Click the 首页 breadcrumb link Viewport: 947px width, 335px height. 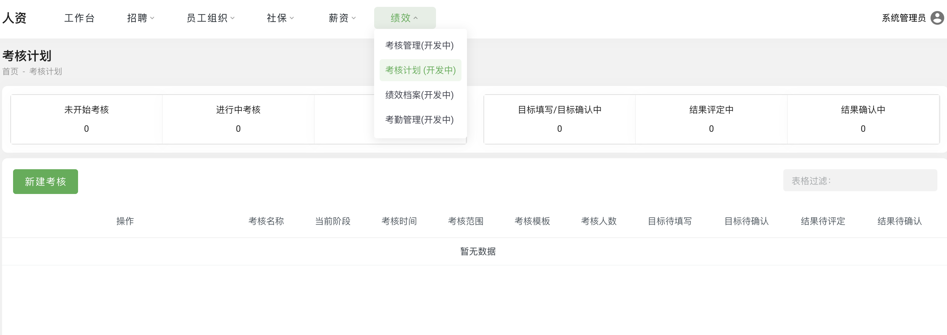pyautogui.click(x=10, y=71)
